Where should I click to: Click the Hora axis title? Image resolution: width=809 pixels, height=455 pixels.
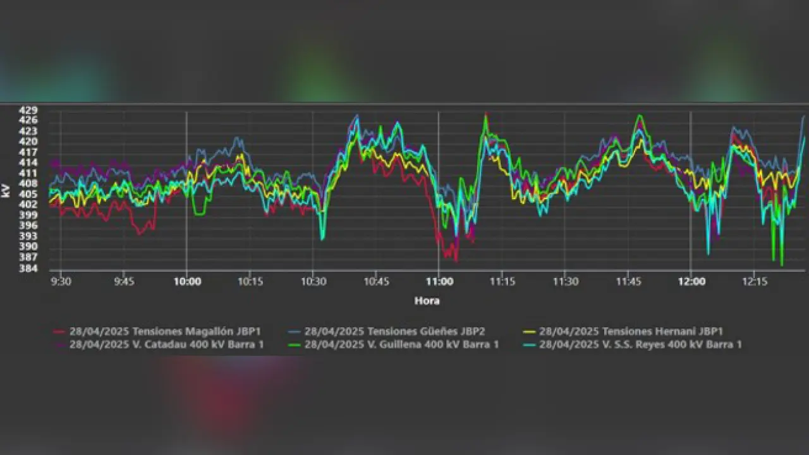[x=427, y=301]
